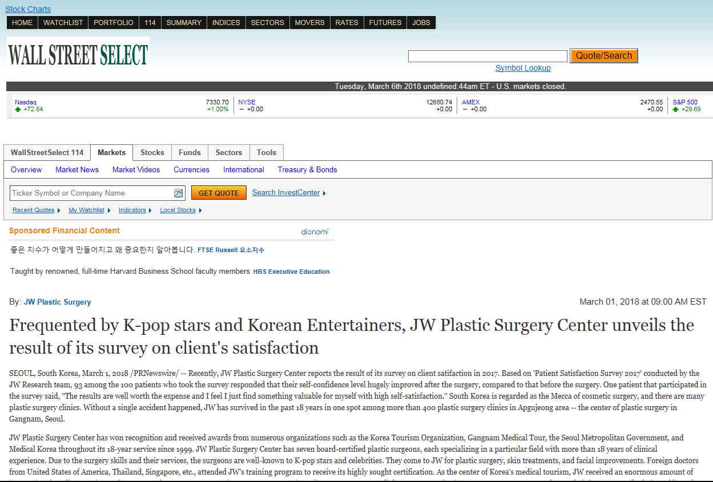Open the Stock Charts link
Image resolution: width=713 pixels, height=482 pixels.
point(28,9)
